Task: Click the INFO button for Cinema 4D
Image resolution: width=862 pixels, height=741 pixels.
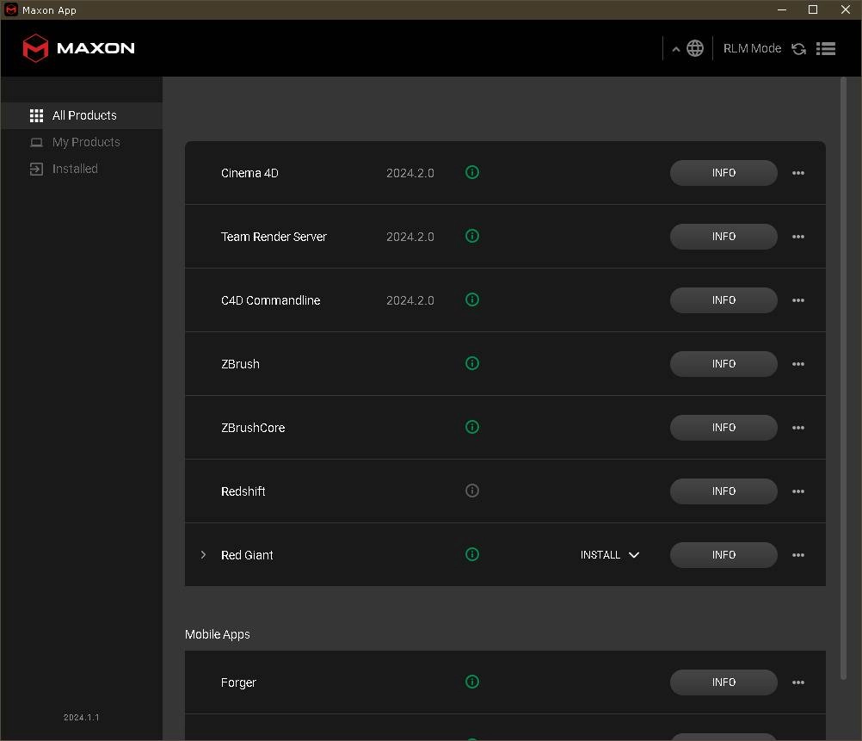Action: coord(723,173)
